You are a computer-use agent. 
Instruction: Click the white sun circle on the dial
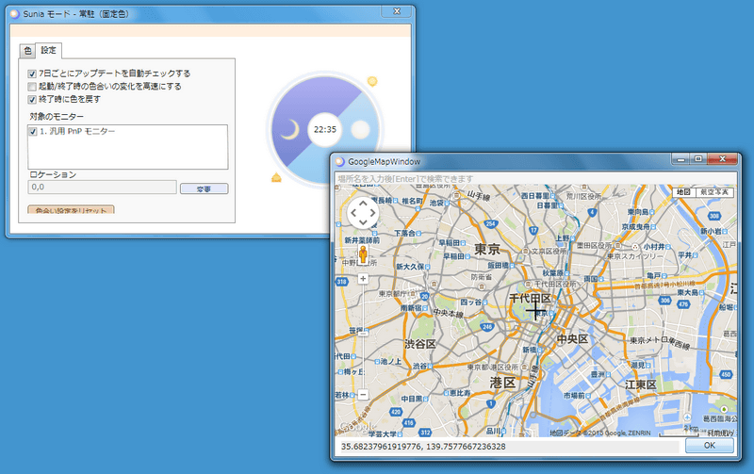coord(360,129)
